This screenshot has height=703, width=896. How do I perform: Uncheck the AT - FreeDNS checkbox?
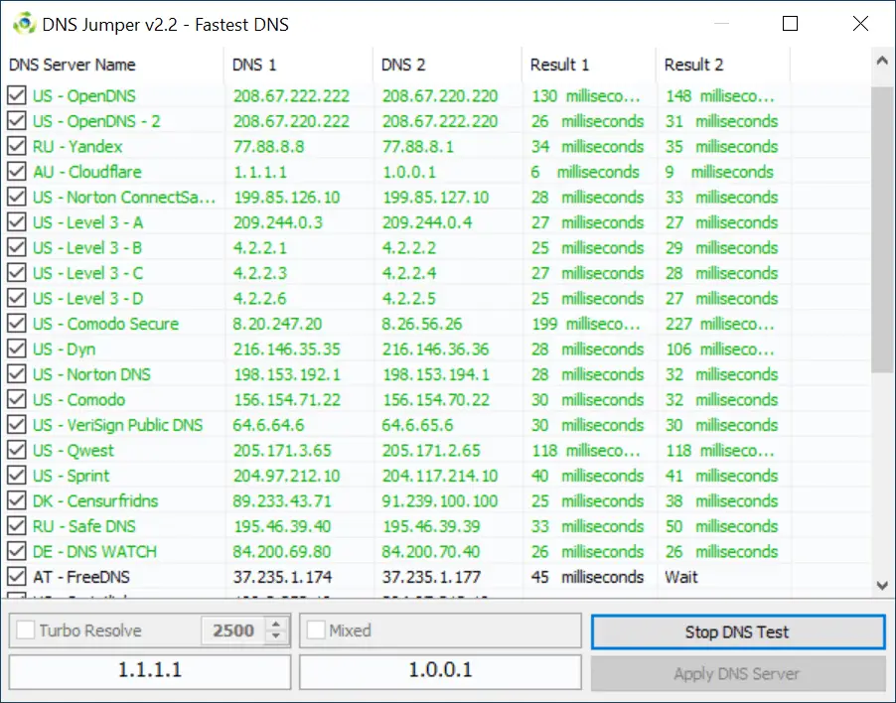[17, 576]
